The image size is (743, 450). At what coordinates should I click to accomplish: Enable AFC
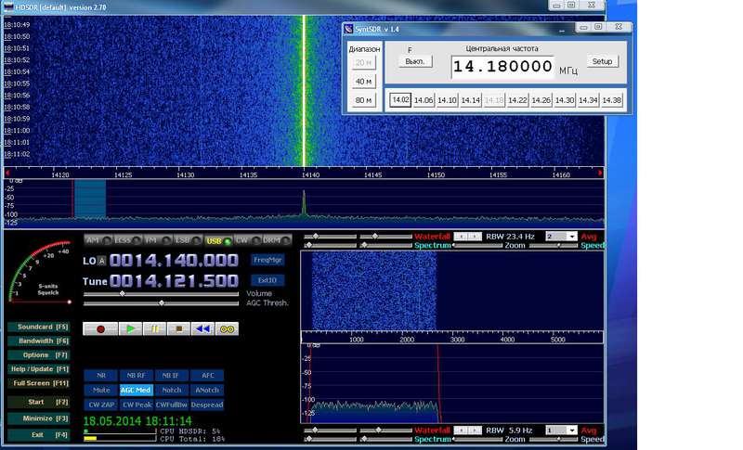(207, 375)
